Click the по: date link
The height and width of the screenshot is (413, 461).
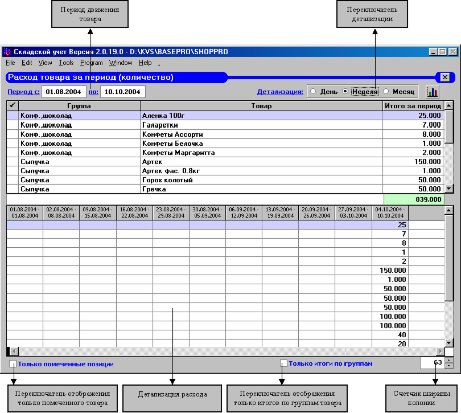(x=93, y=92)
